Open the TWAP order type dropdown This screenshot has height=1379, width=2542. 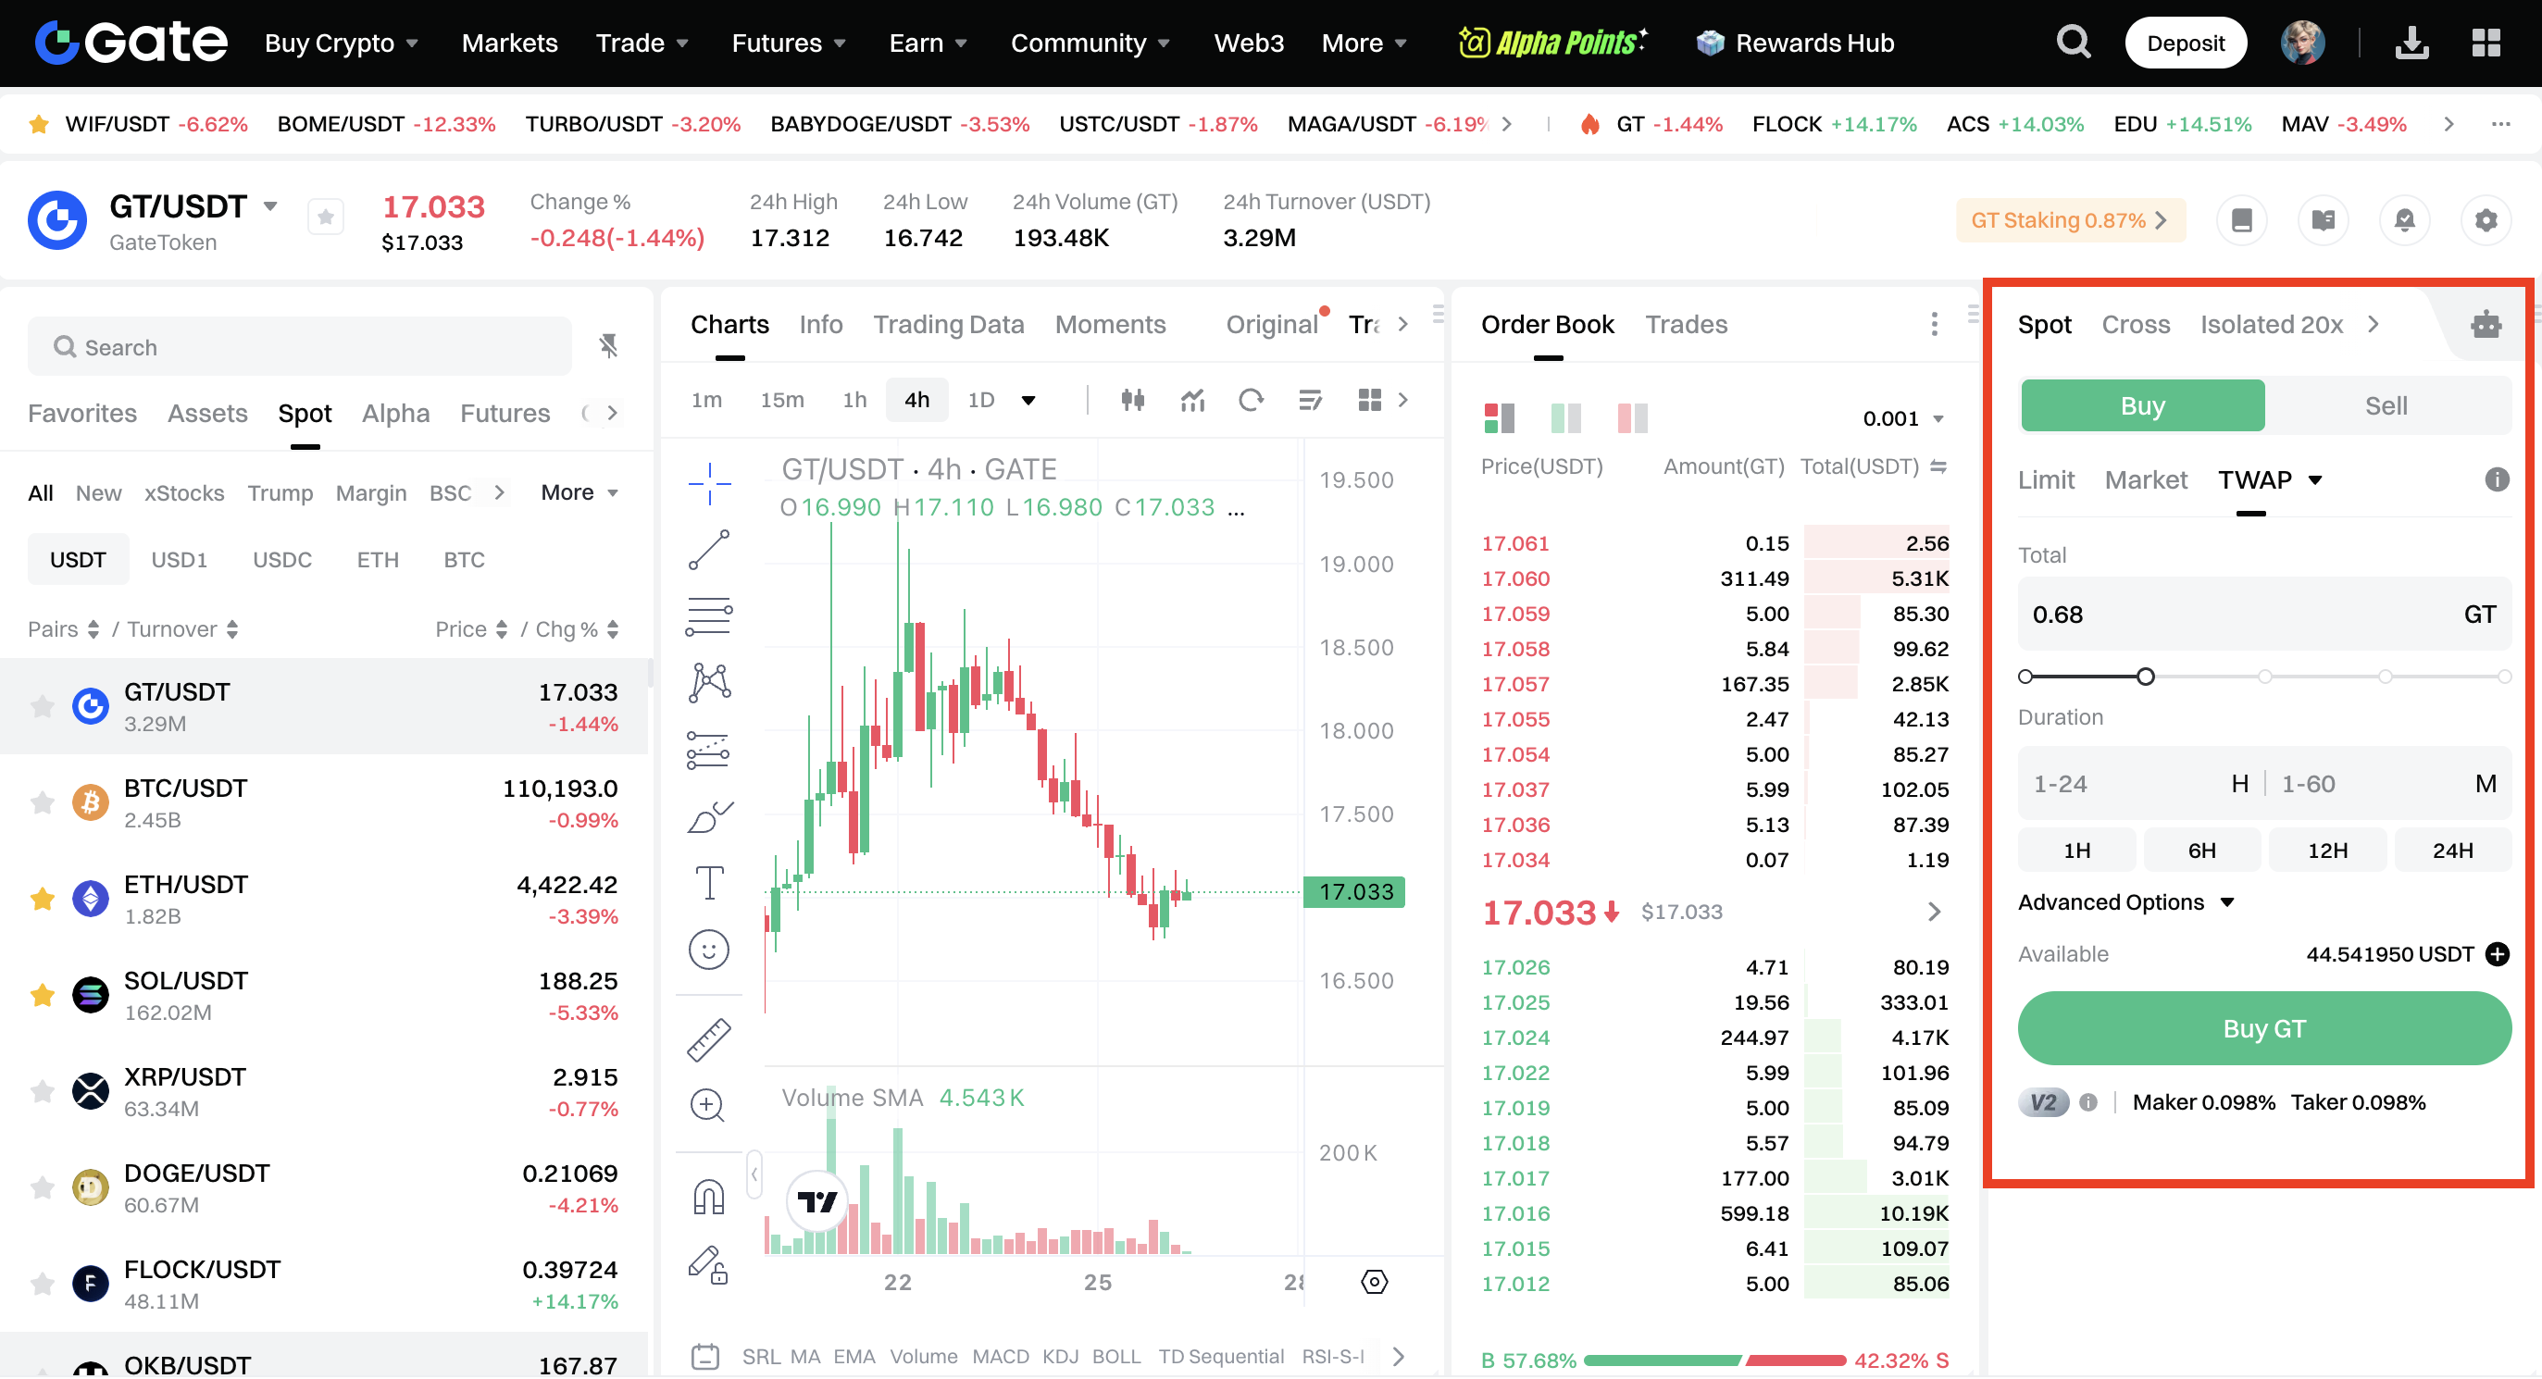(2314, 480)
